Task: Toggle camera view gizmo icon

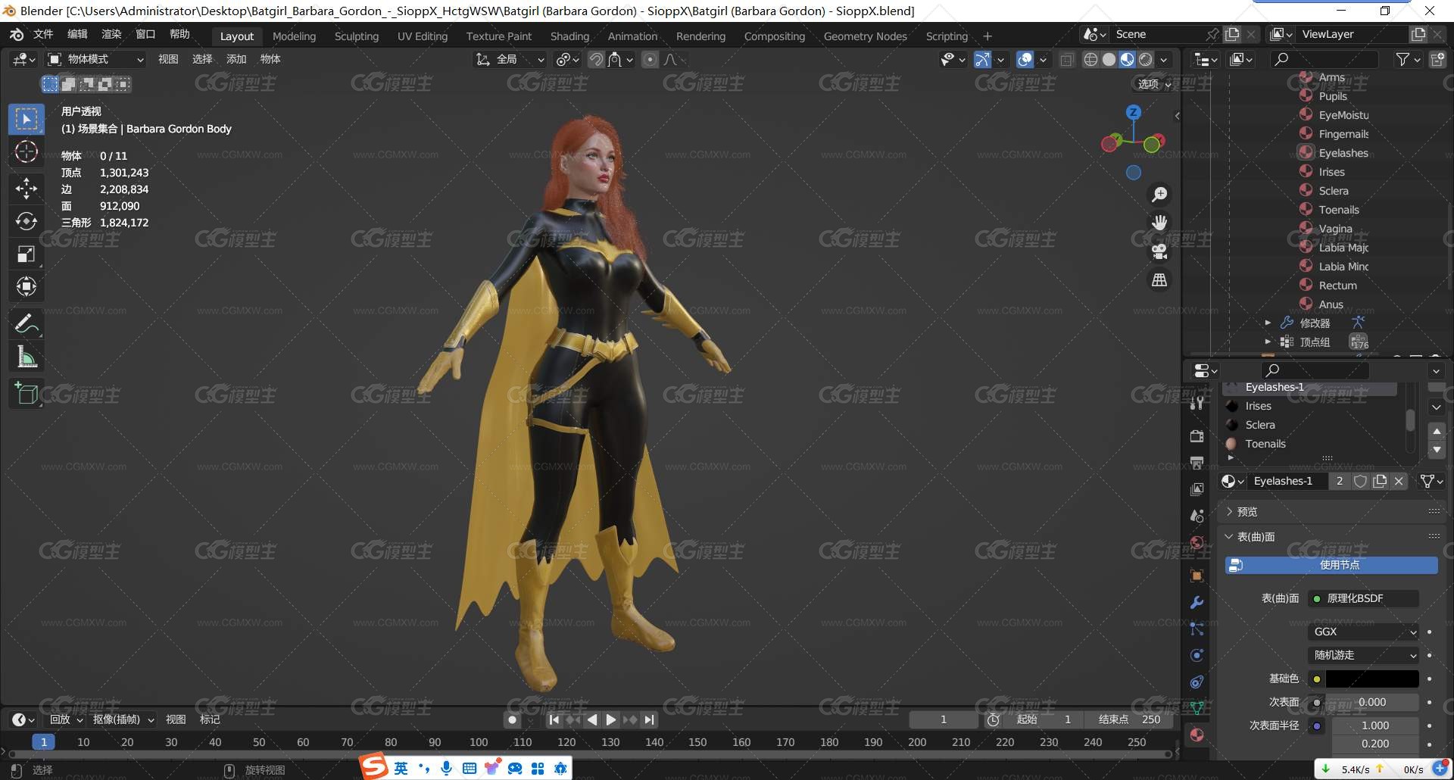Action: (x=1159, y=251)
